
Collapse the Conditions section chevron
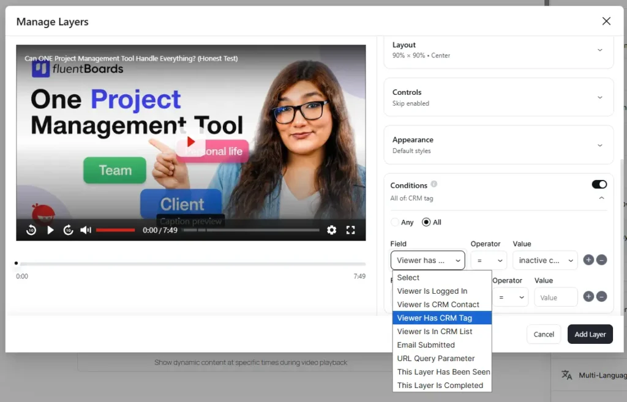tap(601, 198)
